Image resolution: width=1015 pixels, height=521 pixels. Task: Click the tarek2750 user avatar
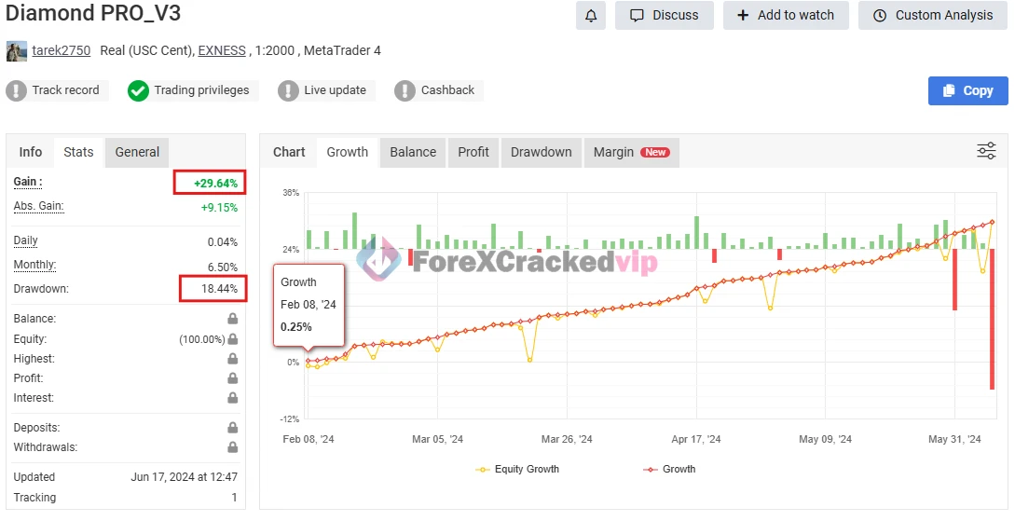click(x=16, y=51)
